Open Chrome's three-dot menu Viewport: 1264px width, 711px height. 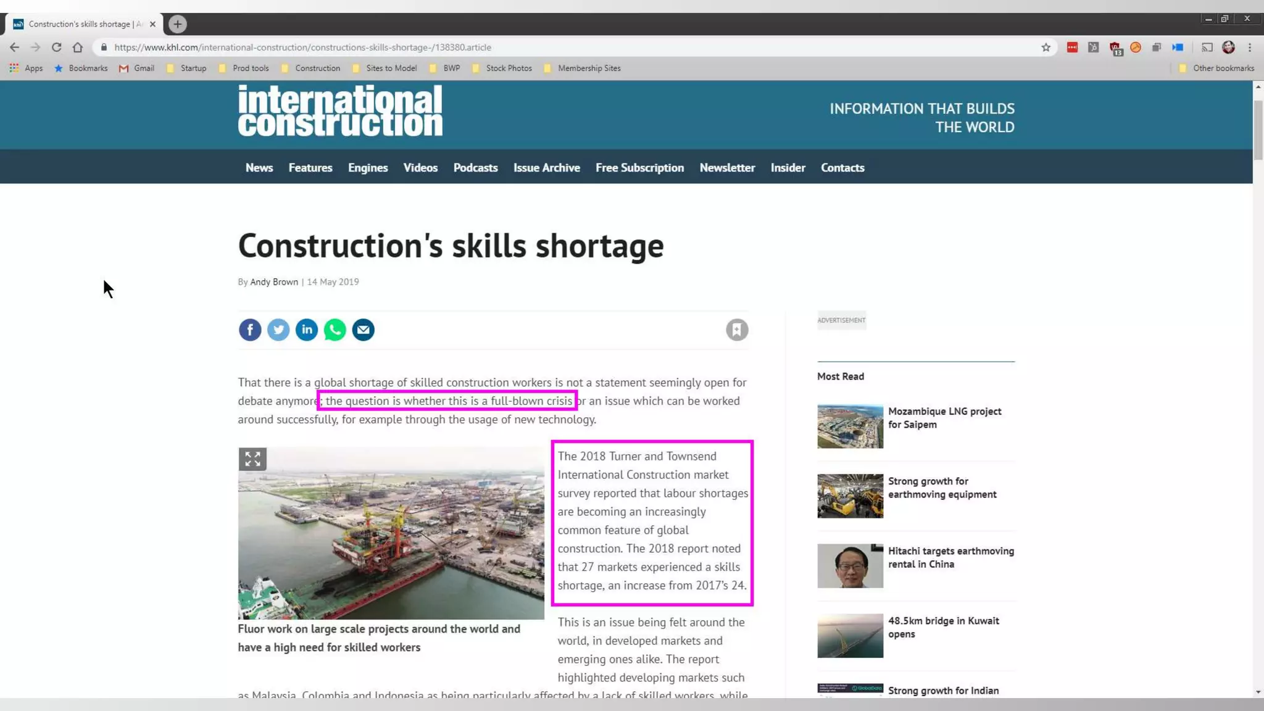[x=1250, y=48]
